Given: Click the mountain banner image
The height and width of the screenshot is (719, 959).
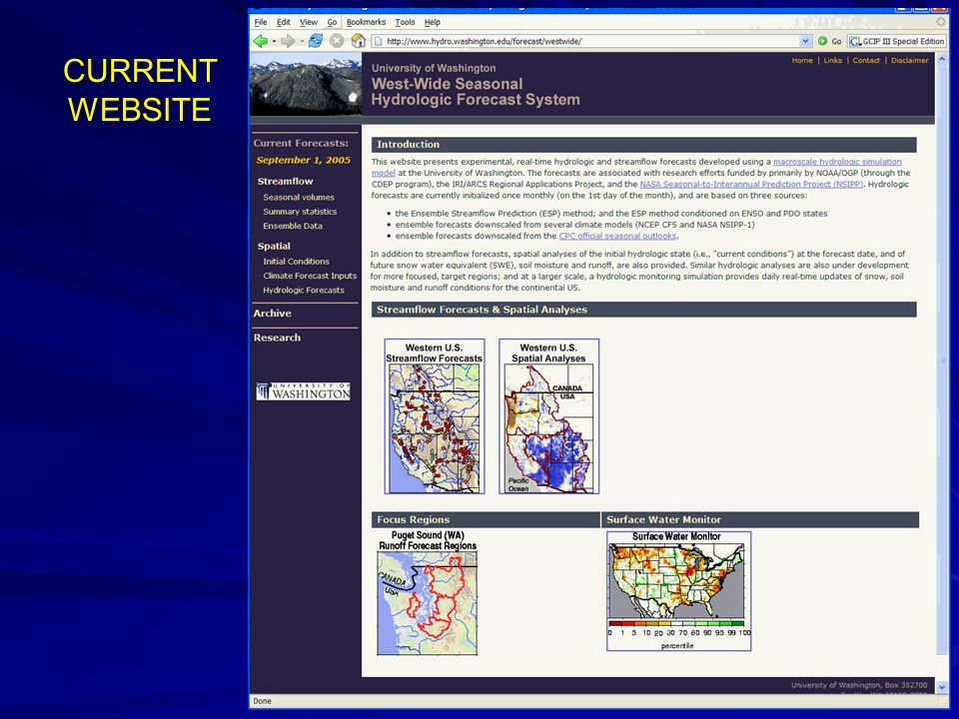Looking at the screenshot, I should pyautogui.click(x=306, y=84).
